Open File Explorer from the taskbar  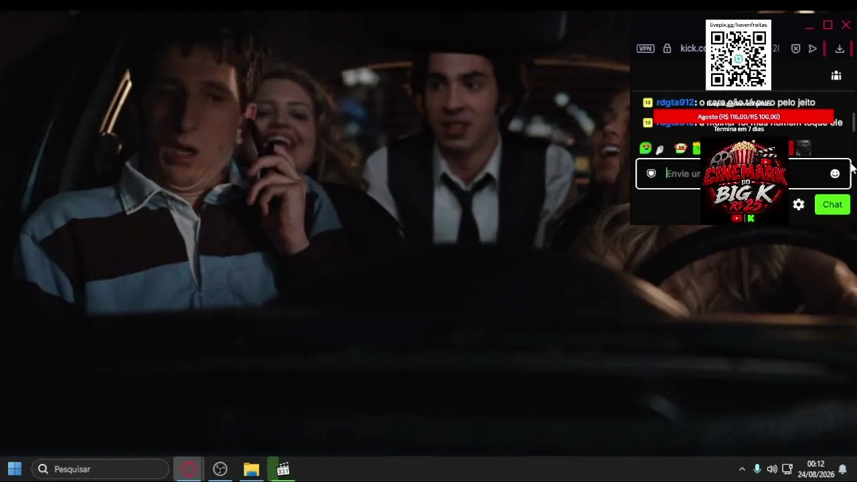[x=252, y=469]
